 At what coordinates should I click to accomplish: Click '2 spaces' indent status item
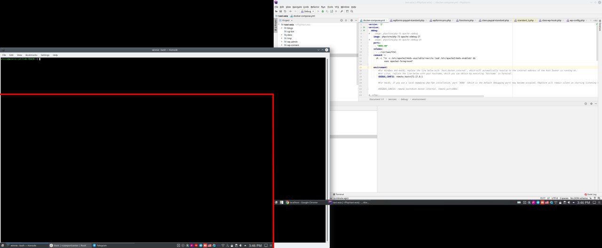[564, 198]
